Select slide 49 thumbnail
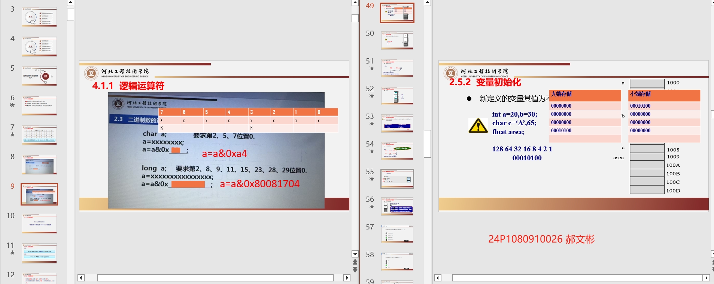This screenshot has height=284, width=714. tap(397, 13)
